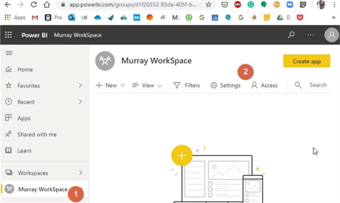Viewport: 340px width, 203px height.
Task: Open Power BI header search
Action: click(291, 35)
